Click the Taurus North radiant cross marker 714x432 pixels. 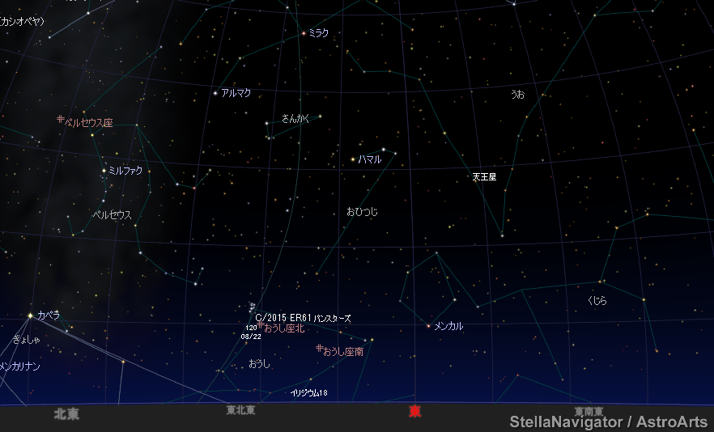coord(260,325)
